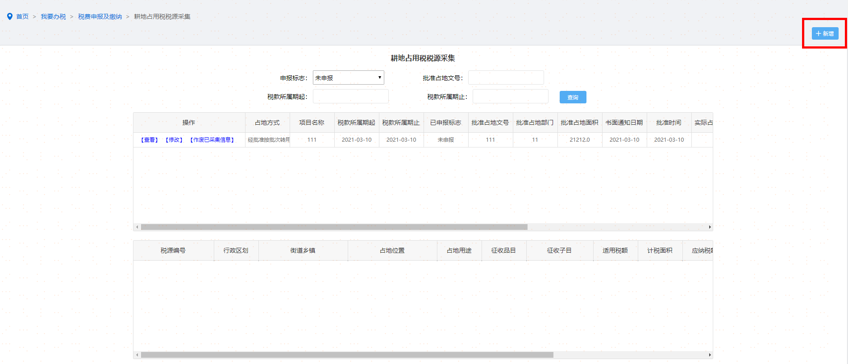This screenshot has height=364, width=848.
Task: Click upper table's left scroll arrow
Action: click(137, 227)
